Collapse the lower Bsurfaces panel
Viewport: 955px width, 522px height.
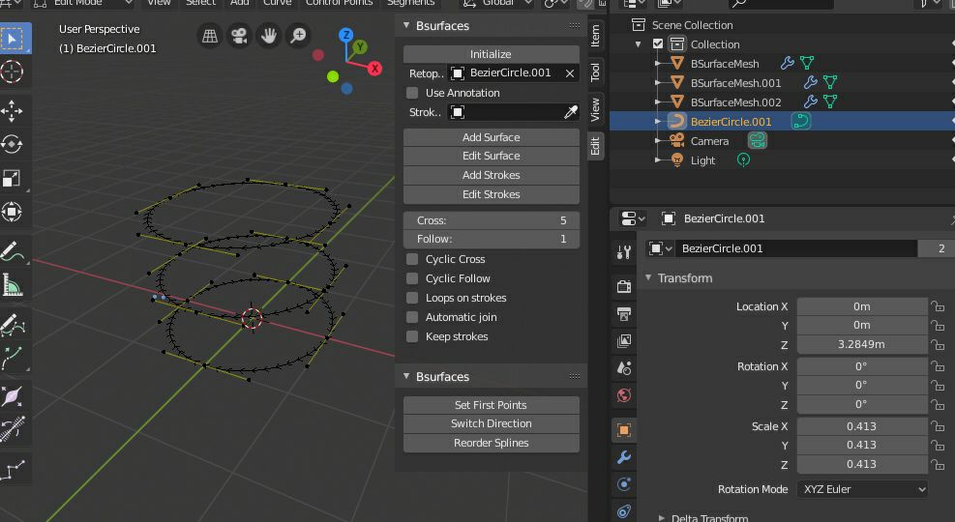(406, 376)
